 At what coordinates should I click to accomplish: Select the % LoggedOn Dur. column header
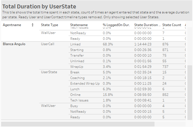tap(116, 25)
